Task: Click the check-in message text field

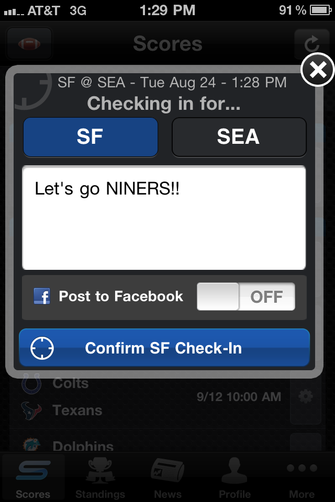Action: [164, 218]
